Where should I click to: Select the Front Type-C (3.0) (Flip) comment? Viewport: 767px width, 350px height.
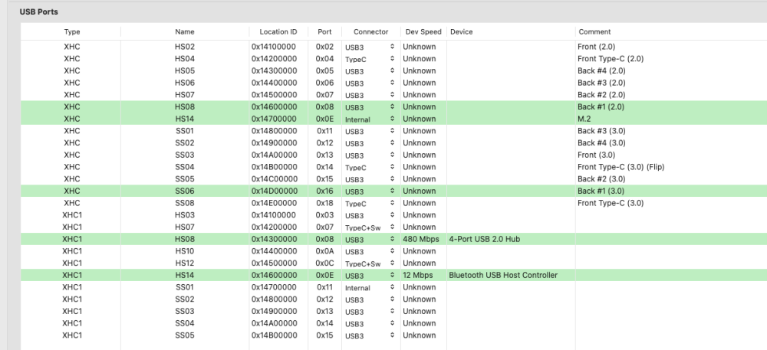coord(621,167)
